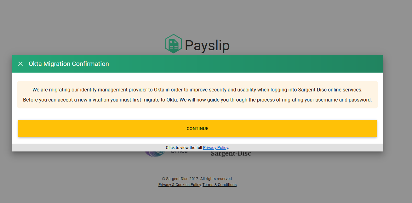Click the Payslip wordmark text
The width and height of the screenshot is (412, 203).
pos(207,46)
